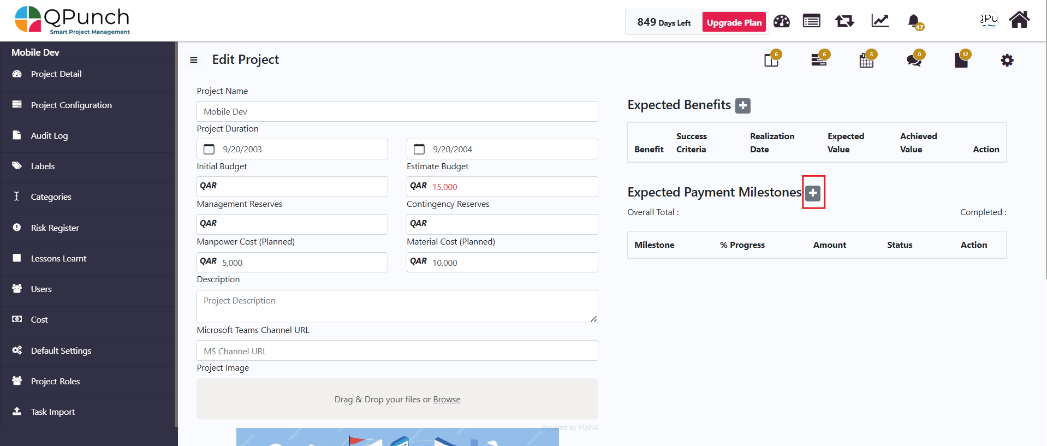Click the sidebar vertical scrollbar
1047x446 pixels.
point(176,235)
